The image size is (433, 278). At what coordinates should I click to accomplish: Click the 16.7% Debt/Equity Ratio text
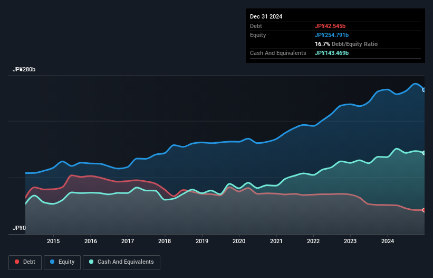346,44
